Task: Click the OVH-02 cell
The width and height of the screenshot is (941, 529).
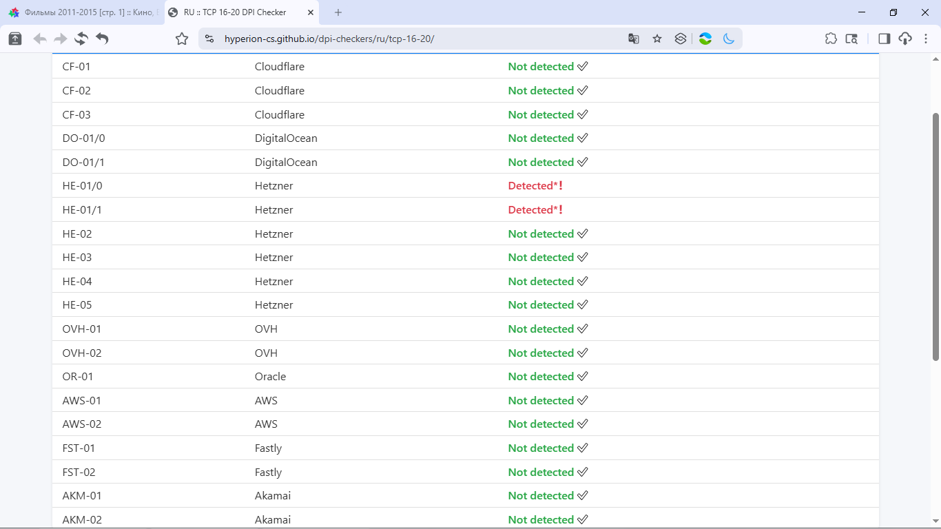Action: click(82, 353)
